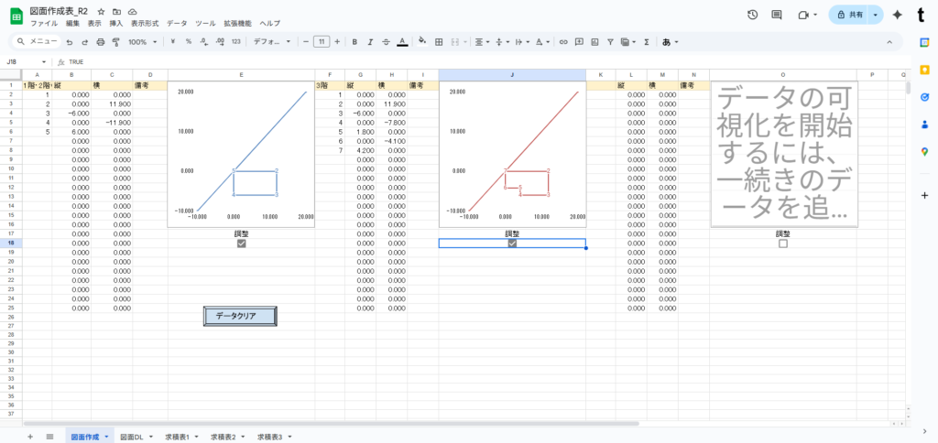Screen dimensions: 938x443
Task: Click the print icon in toolbar
Action: (x=100, y=42)
